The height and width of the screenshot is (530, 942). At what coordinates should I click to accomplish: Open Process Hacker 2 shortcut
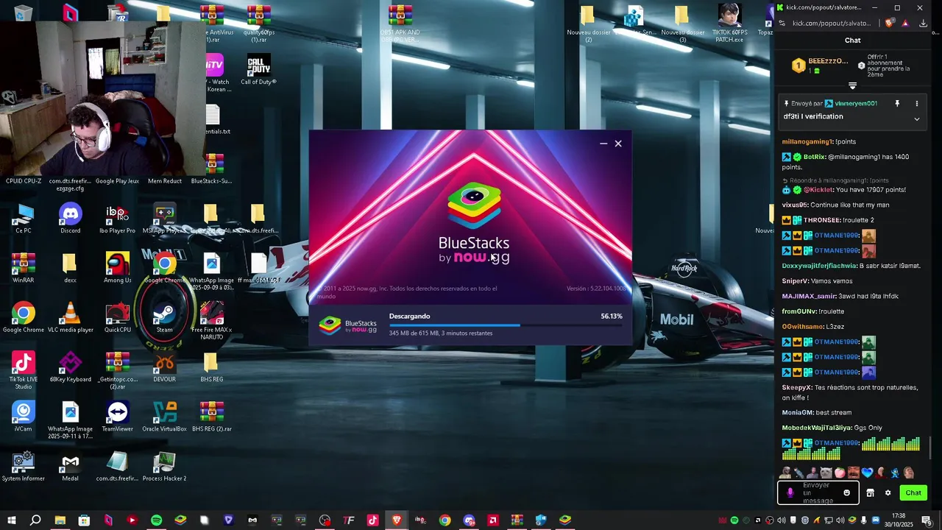coord(164,465)
